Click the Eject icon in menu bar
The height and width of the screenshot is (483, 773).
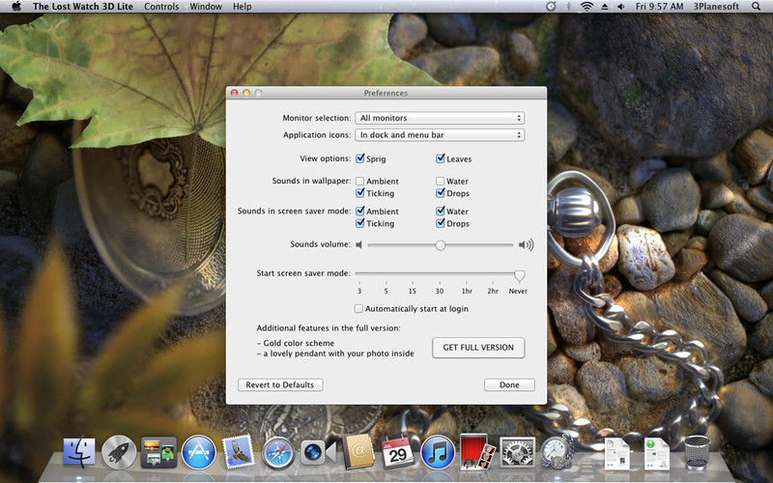[x=605, y=7]
